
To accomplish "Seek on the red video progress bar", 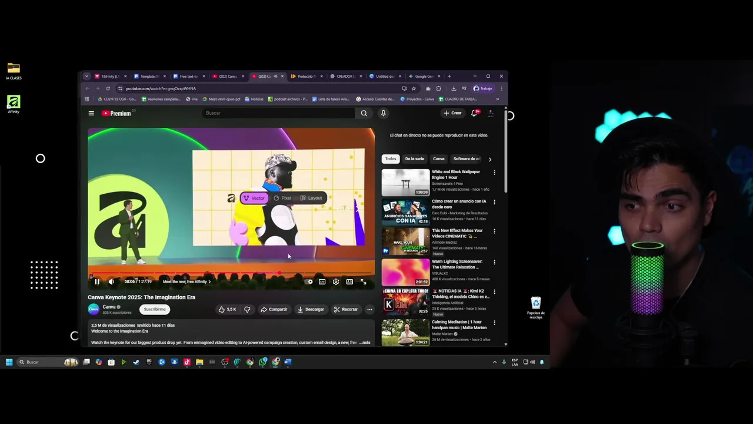I will [x=231, y=274].
